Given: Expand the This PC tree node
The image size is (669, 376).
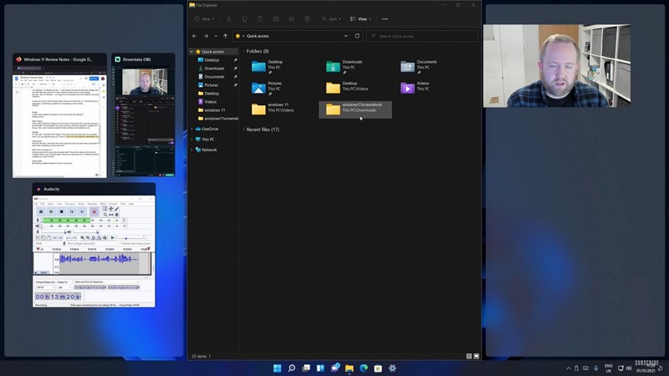Looking at the screenshot, I should 192,140.
